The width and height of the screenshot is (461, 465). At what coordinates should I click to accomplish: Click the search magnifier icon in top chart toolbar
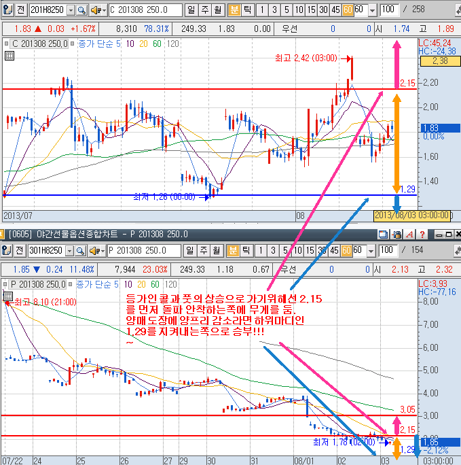point(81,10)
